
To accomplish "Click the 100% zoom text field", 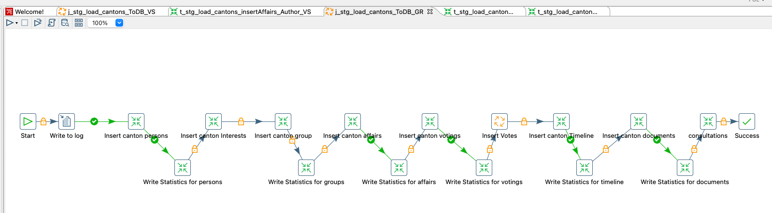I will pyautogui.click(x=100, y=23).
